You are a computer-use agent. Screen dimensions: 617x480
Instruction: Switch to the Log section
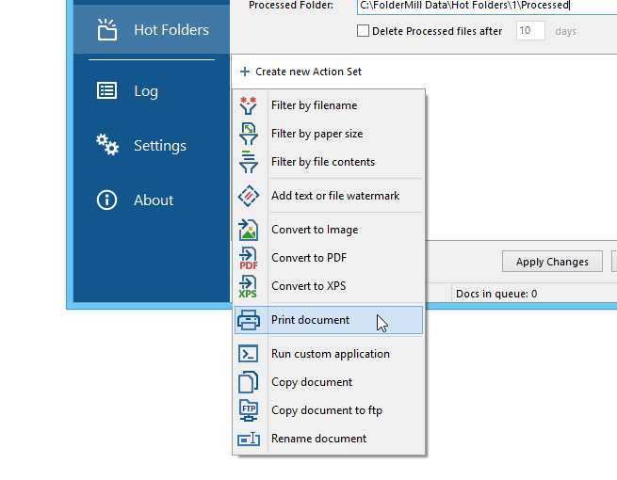[x=152, y=91]
